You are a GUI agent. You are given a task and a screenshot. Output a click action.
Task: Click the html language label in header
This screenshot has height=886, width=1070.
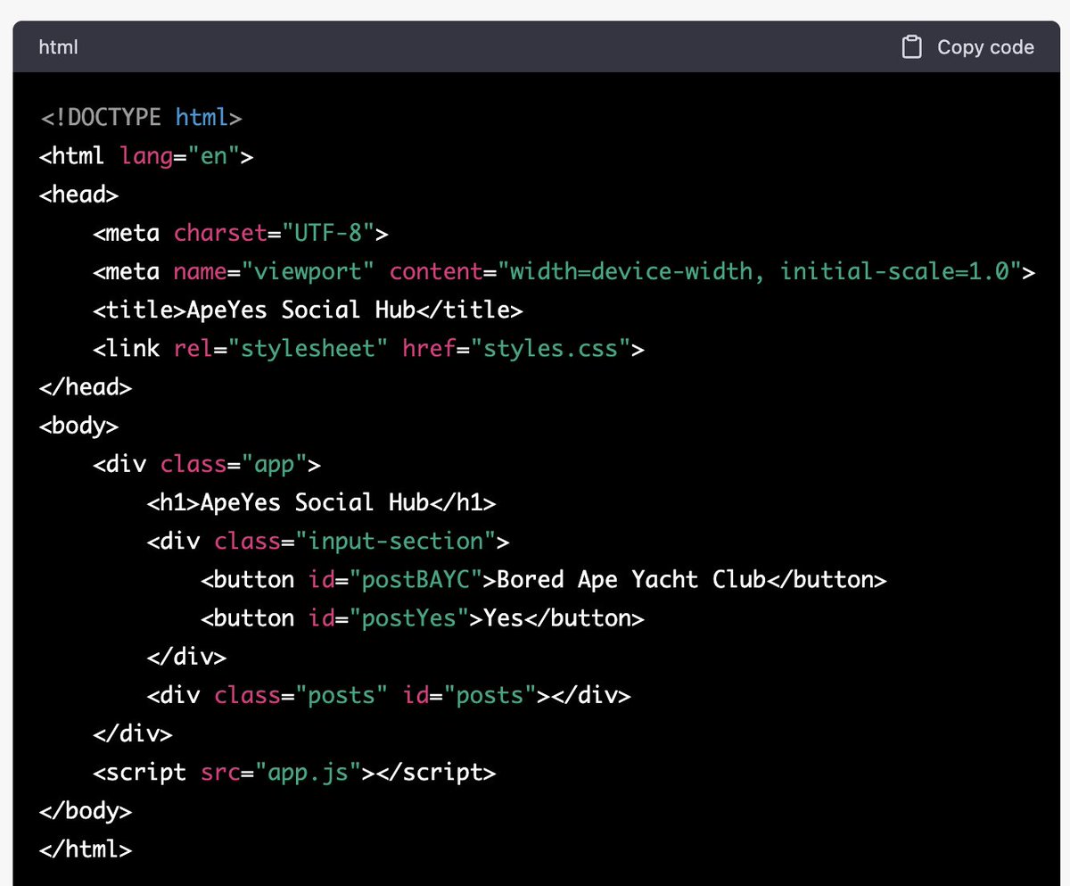[x=59, y=47]
